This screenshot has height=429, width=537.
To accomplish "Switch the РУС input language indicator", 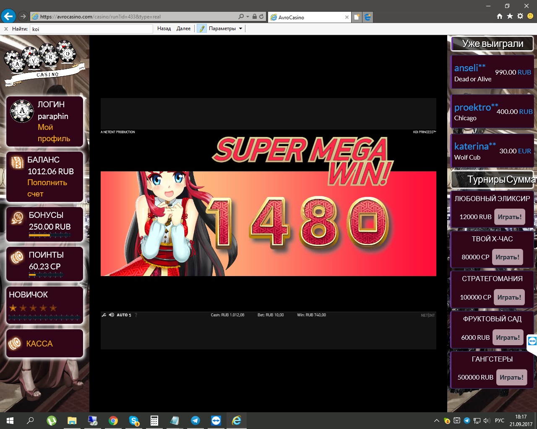I will coord(500,421).
